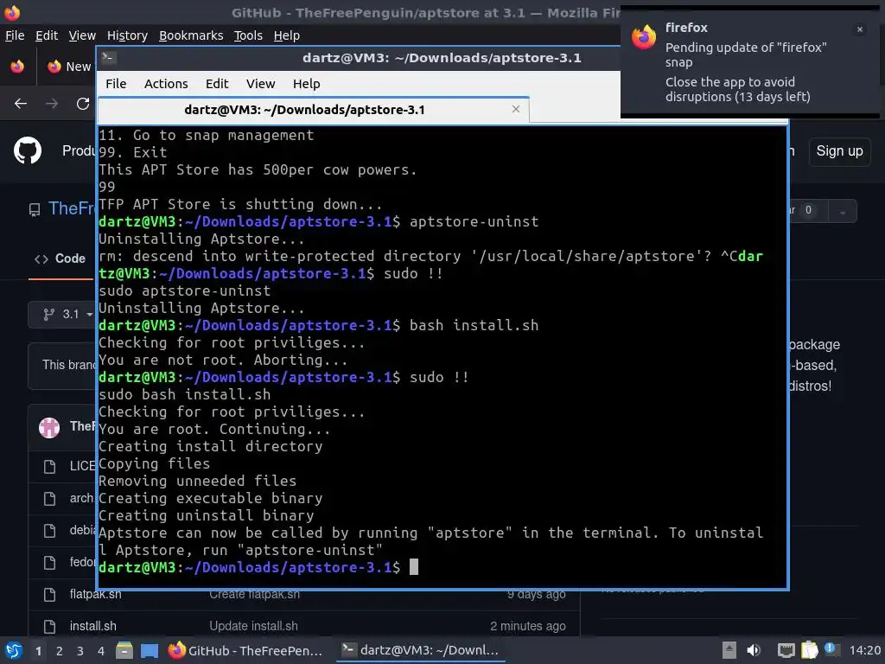This screenshot has height=664, width=885.
Task: Click the Code tab brackets icon
Action: pyautogui.click(x=41, y=259)
